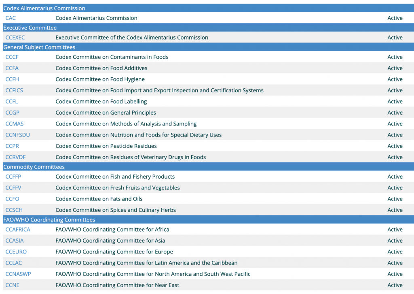
Task: Click 'Methods of Analysis and Sampling' committee name
Action: pos(153,124)
